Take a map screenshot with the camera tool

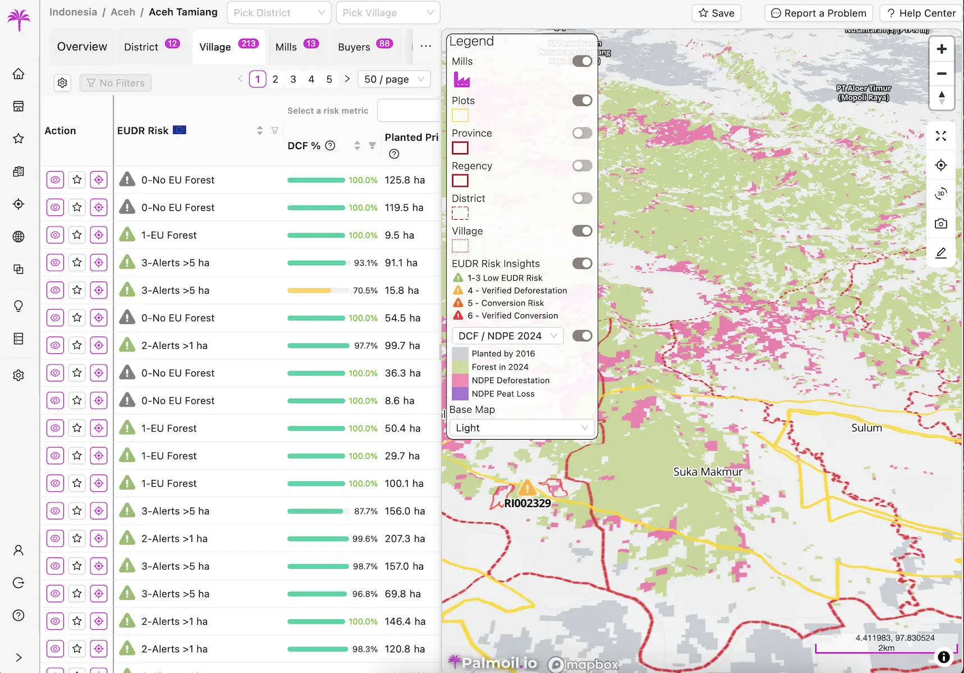point(941,223)
